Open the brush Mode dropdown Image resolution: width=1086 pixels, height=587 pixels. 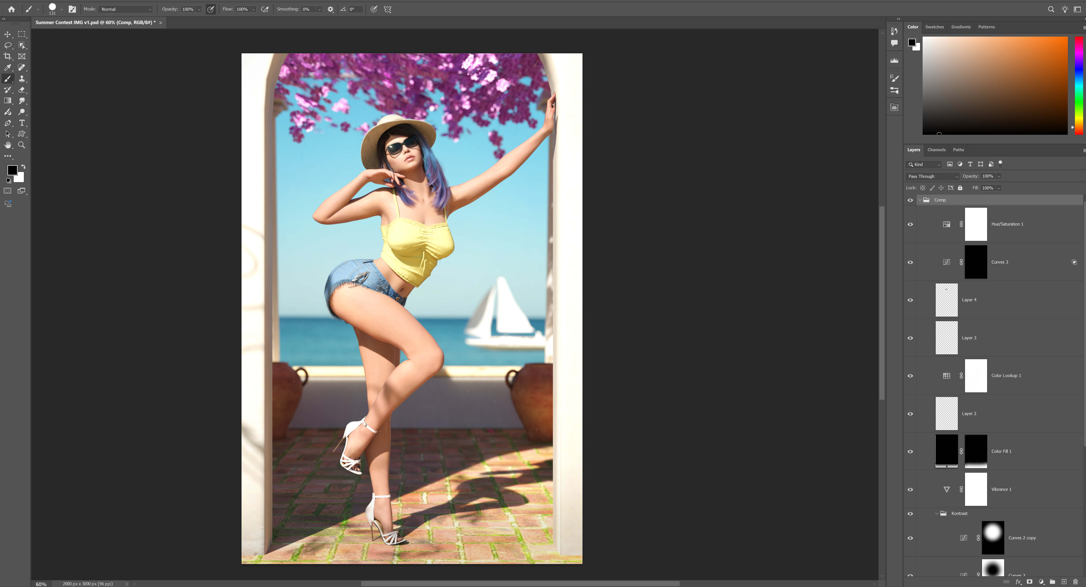point(126,9)
